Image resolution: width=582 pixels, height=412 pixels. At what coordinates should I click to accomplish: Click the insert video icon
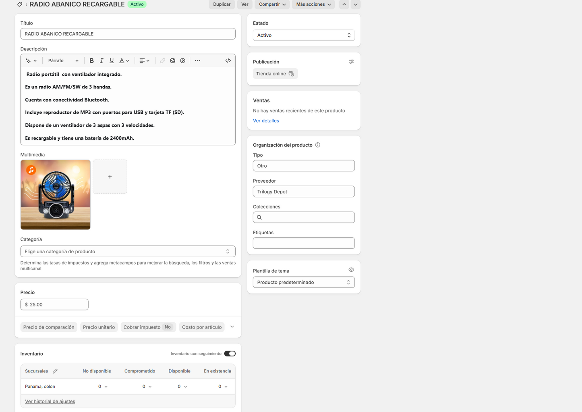pyautogui.click(x=183, y=60)
